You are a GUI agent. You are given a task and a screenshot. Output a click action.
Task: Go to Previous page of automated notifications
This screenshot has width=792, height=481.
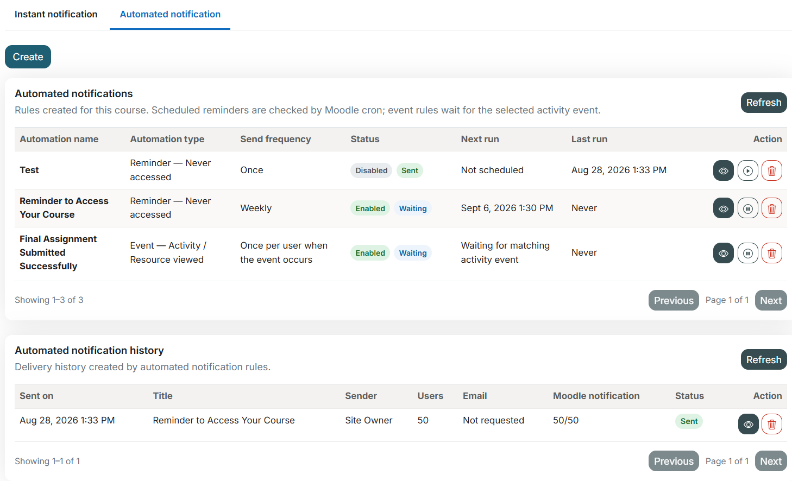674,300
